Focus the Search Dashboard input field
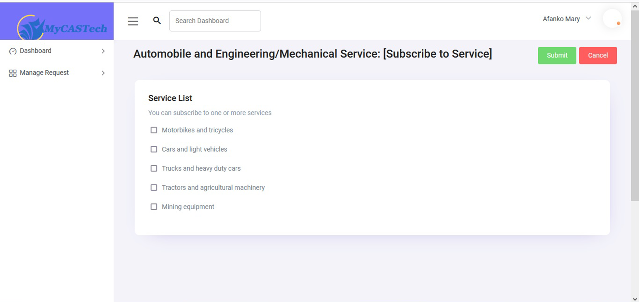This screenshot has height=302, width=639. coord(215,21)
